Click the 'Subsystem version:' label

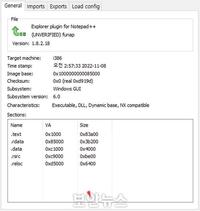coord(27,97)
